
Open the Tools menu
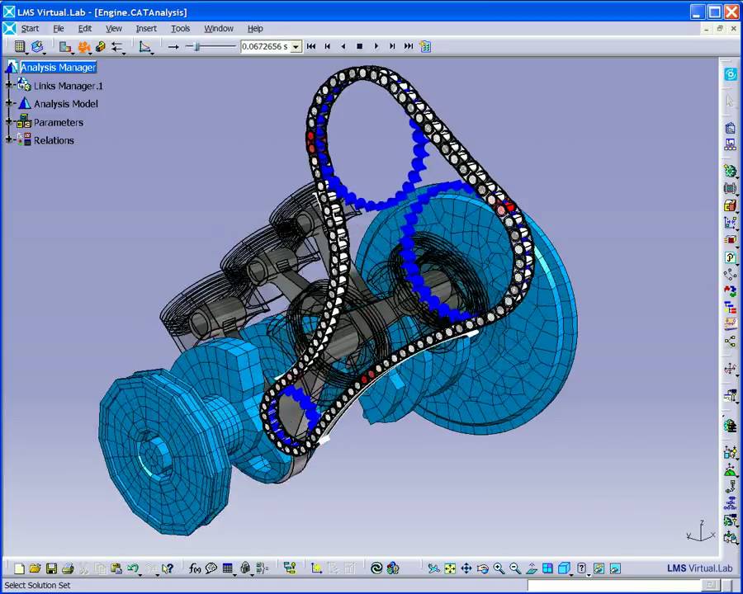pos(180,28)
